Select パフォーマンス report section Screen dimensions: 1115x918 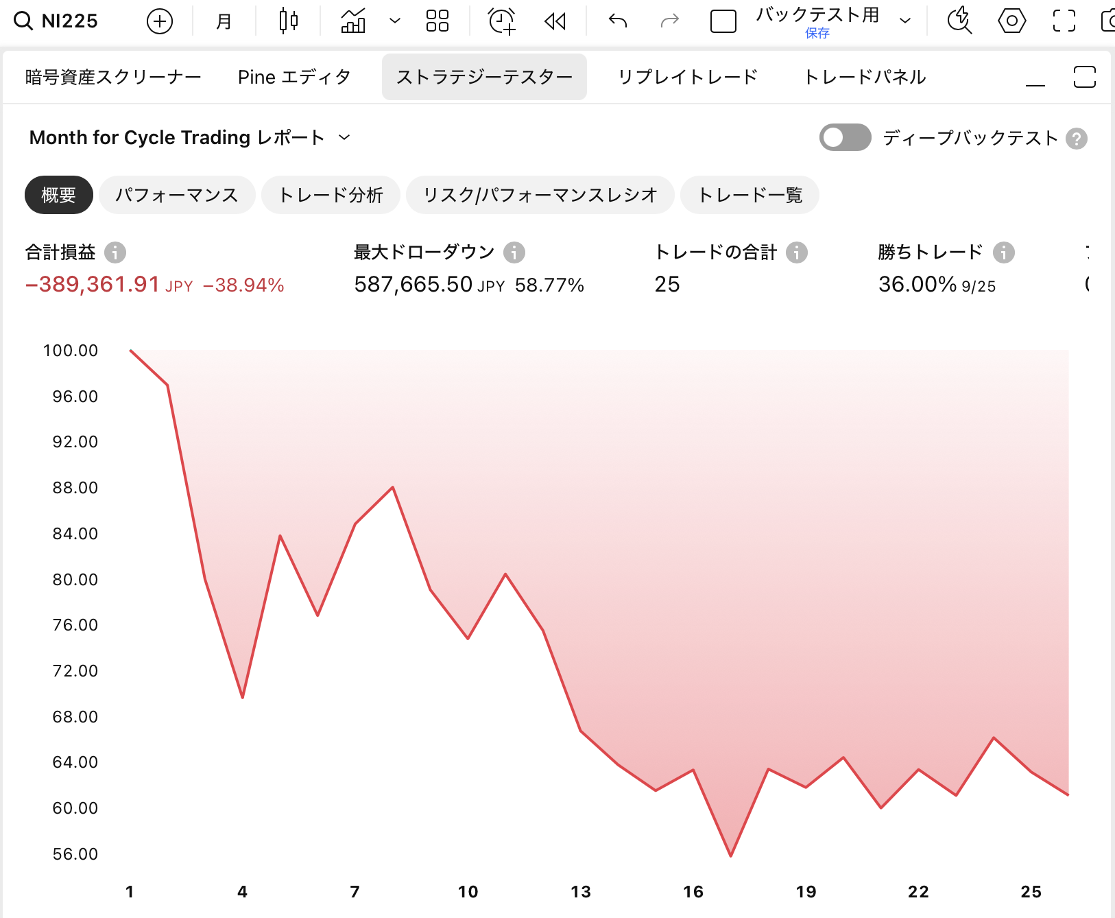[177, 195]
